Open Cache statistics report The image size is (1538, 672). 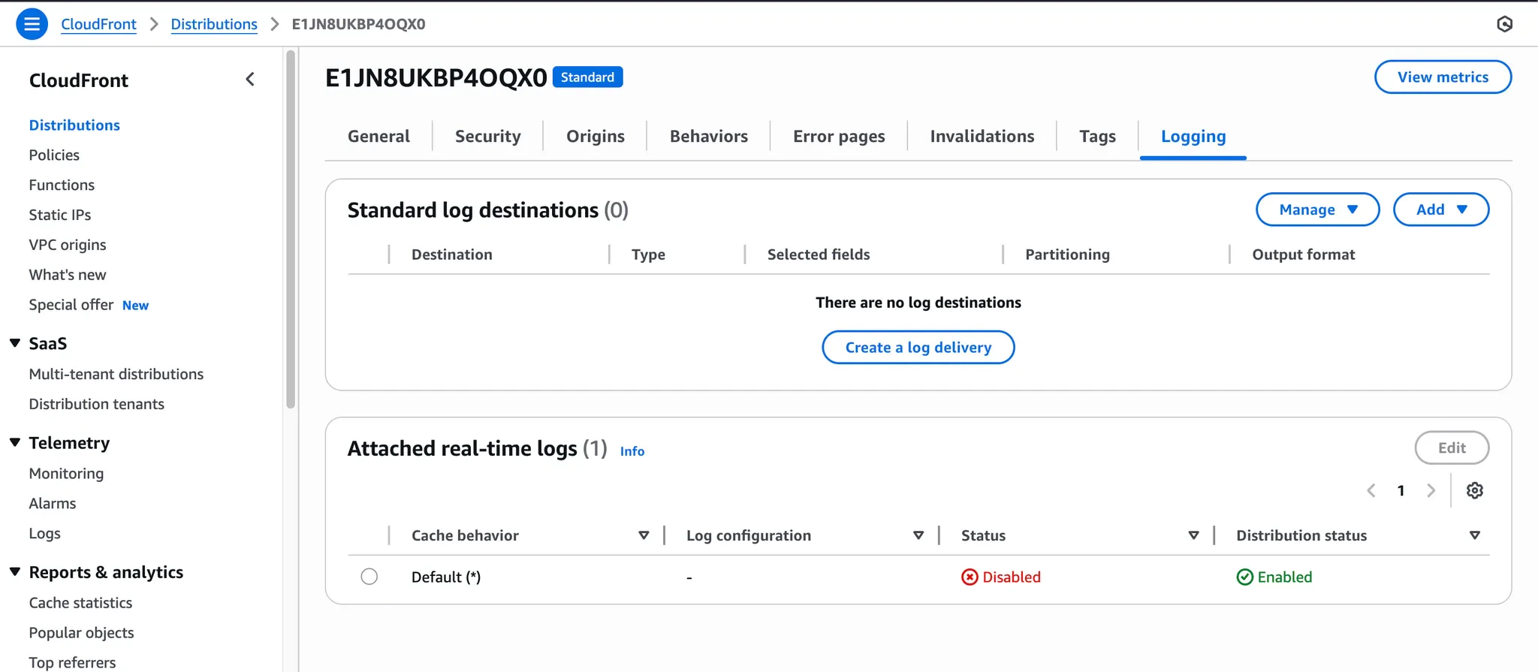point(80,602)
